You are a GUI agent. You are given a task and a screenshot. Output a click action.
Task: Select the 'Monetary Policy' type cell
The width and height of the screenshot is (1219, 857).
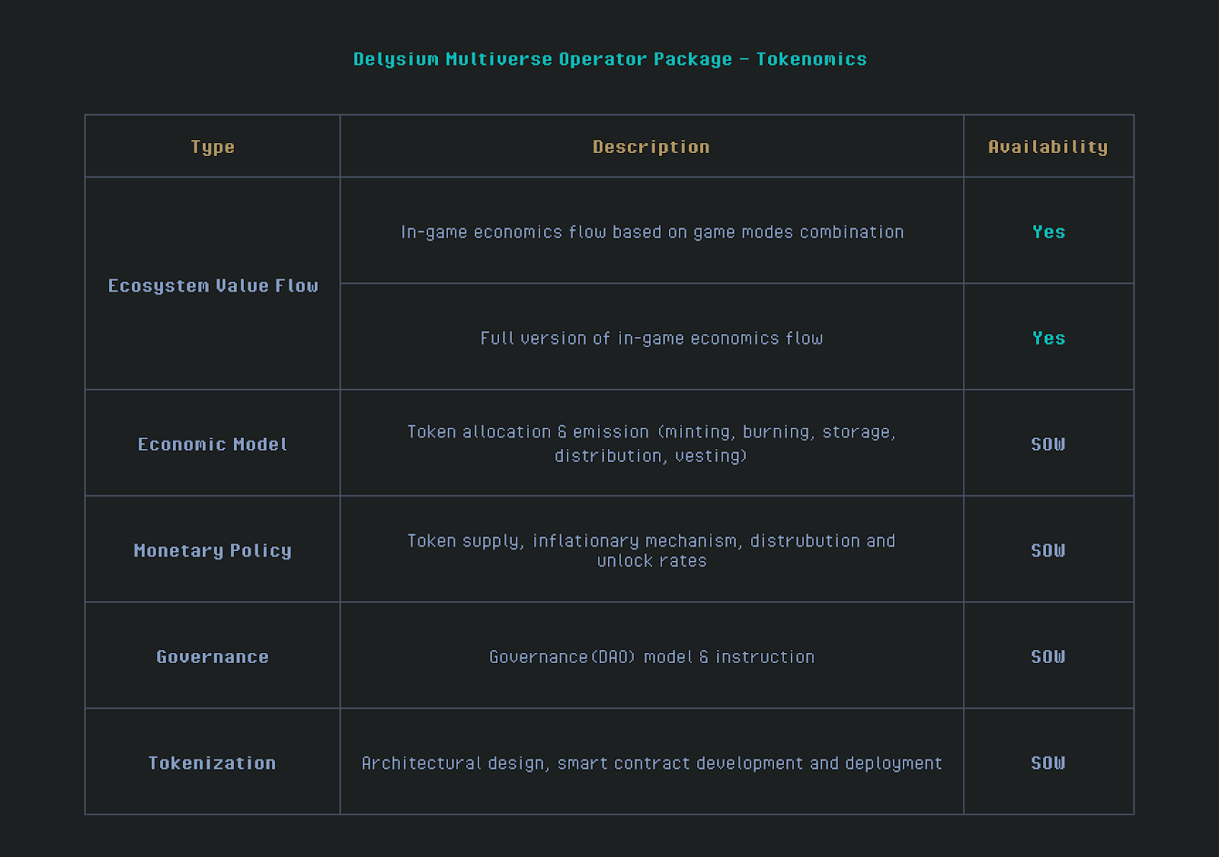click(x=213, y=550)
